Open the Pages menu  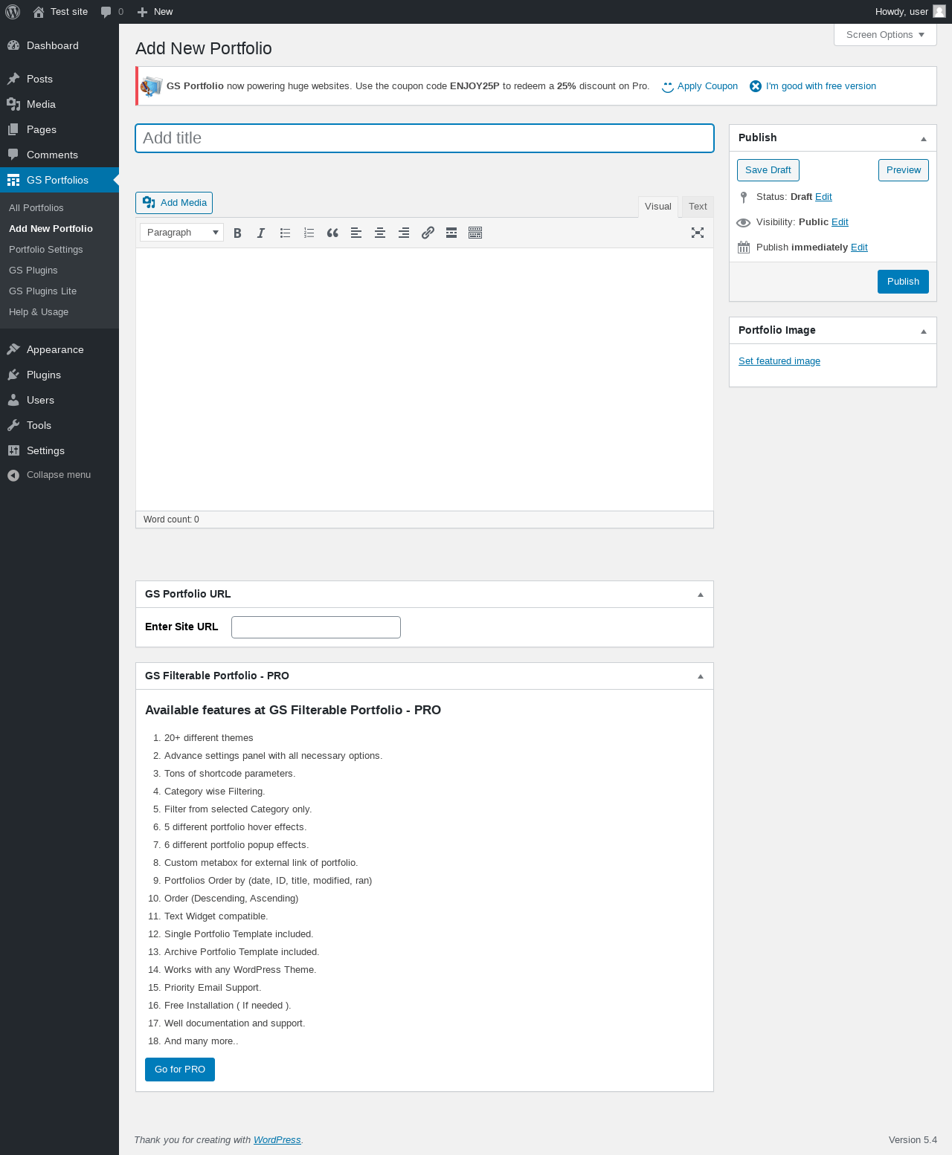[x=59, y=129]
